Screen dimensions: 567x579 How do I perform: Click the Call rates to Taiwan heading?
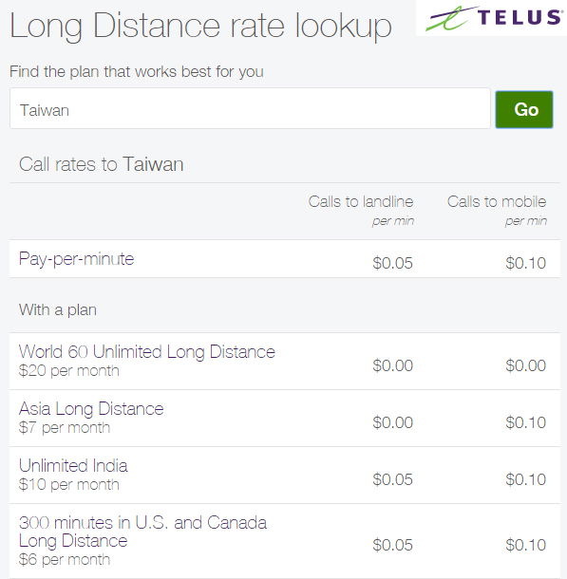pyautogui.click(x=102, y=164)
